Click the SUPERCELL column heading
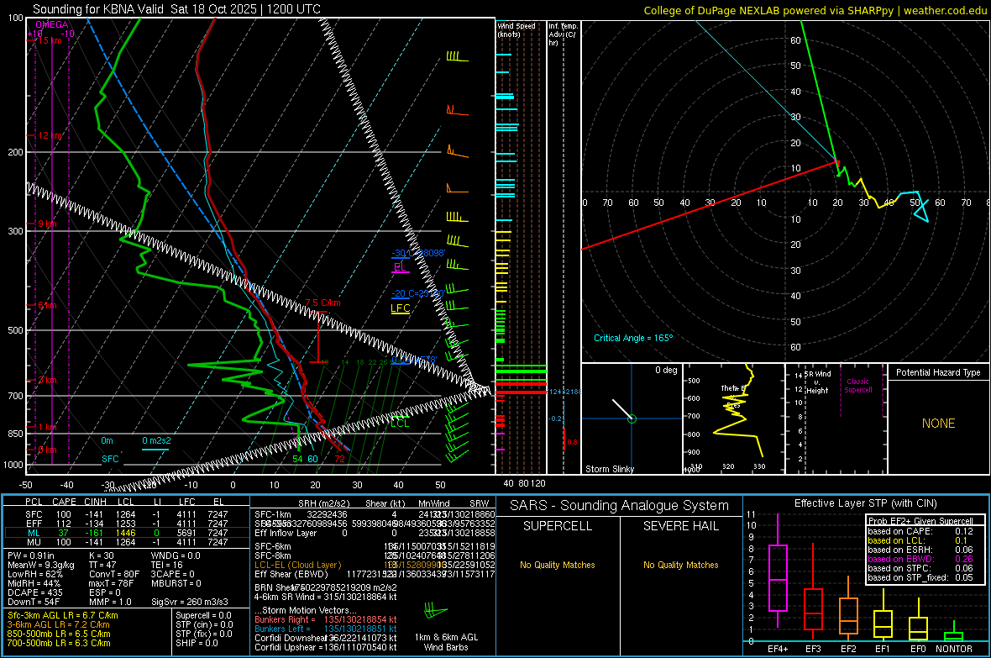 click(x=558, y=526)
